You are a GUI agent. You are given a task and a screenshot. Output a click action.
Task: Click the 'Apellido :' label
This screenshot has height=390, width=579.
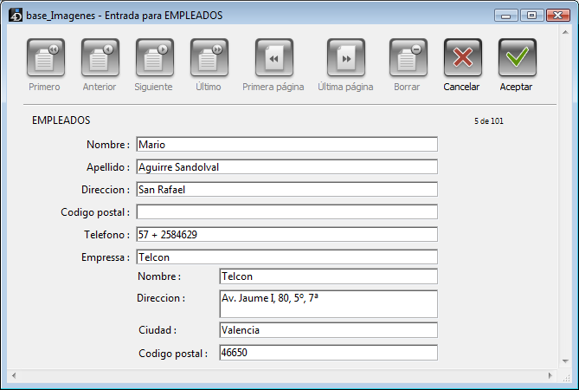[108, 167]
